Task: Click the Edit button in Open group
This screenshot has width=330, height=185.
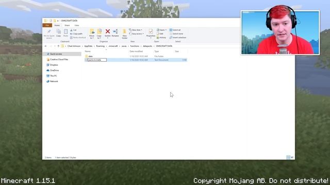Action: click(x=160, y=34)
